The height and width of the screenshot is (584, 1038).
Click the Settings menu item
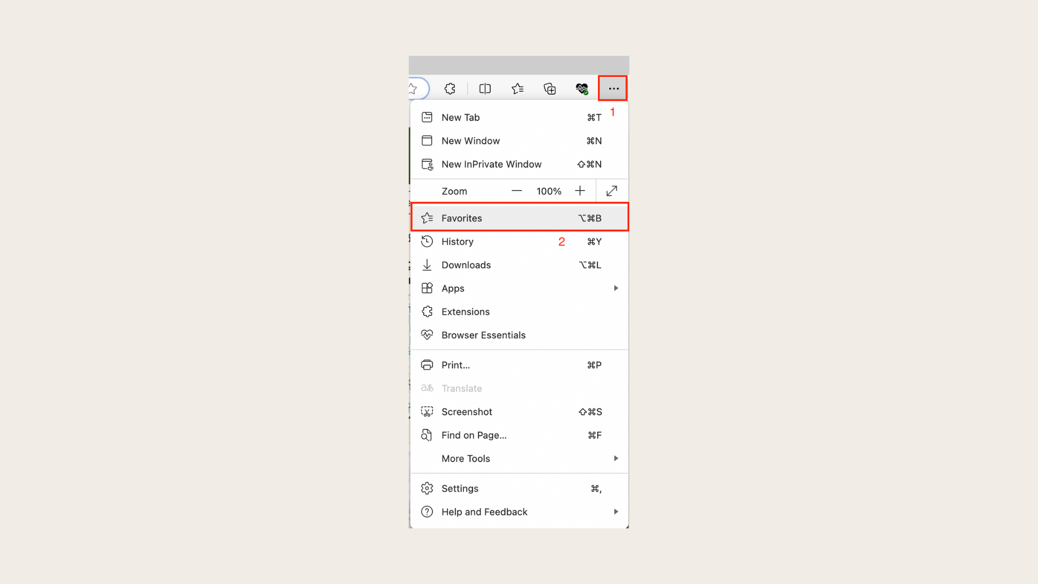click(x=519, y=488)
